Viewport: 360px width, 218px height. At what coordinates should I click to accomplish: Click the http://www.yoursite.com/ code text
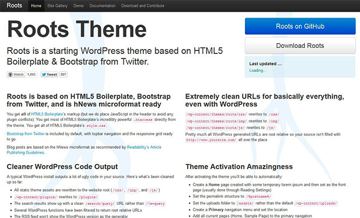(211, 140)
